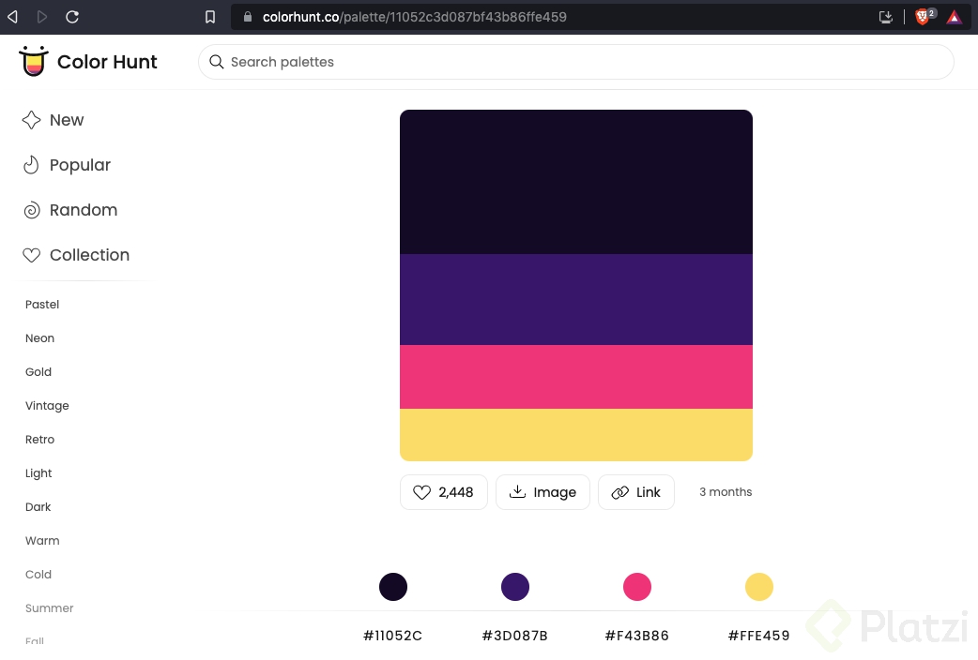The height and width of the screenshot is (660, 978).
Task: Select the Retro tag
Action: click(x=39, y=440)
